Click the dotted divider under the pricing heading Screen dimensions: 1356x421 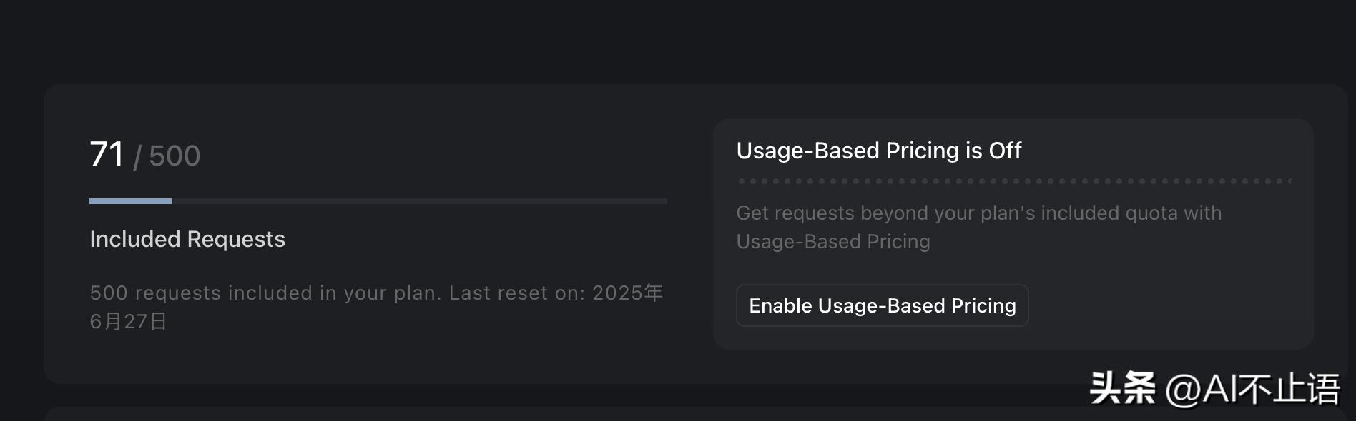(x=1013, y=181)
